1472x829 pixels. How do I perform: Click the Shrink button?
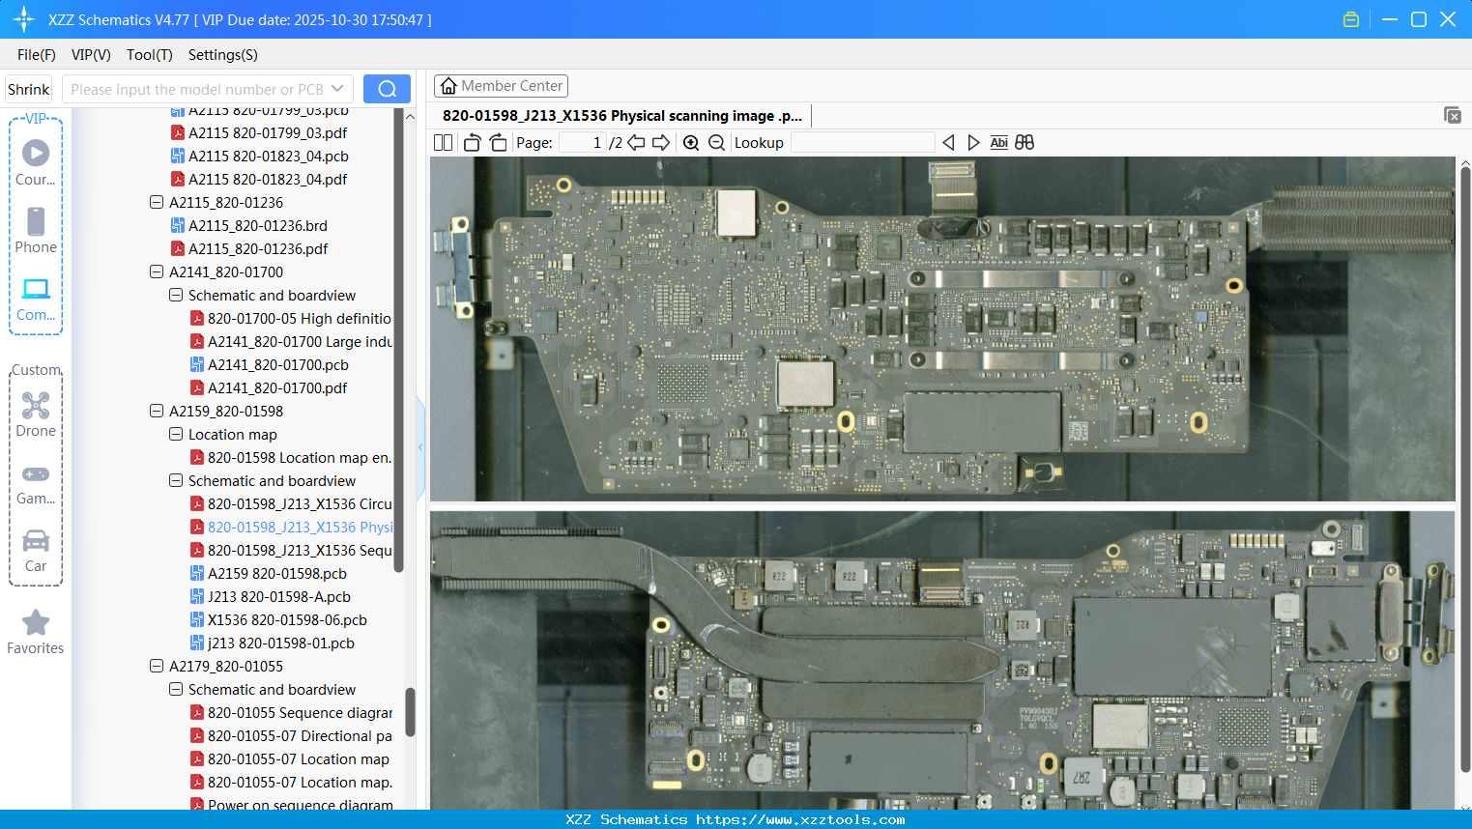tap(28, 89)
